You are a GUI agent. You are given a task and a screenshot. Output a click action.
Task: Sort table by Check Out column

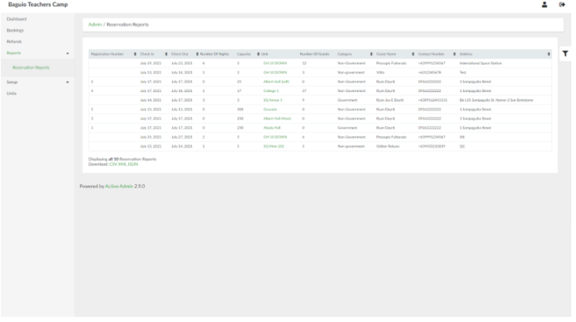click(179, 54)
